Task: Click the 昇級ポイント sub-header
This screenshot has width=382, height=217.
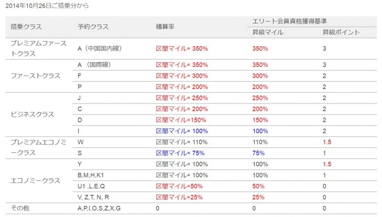Action: [x=341, y=32]
